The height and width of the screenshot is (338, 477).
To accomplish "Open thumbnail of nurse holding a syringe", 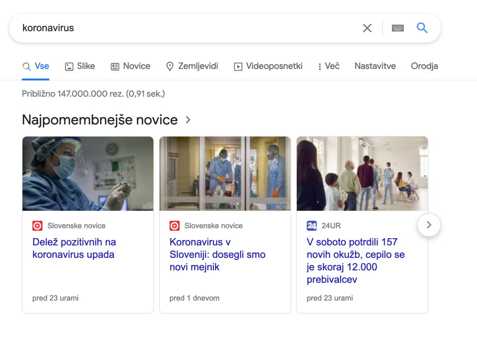I will [x=88, y=173].
